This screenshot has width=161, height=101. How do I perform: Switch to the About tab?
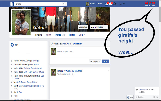49,35
